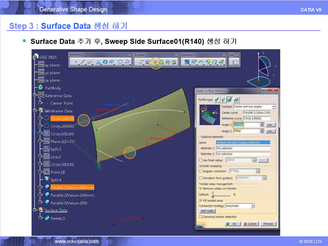328x246 pixels.
Task: Select the Line tool in Wireframe toolbar
Action: (83, 62)
